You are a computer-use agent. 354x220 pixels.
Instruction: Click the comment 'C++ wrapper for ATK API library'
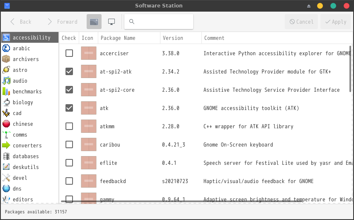pos(248,126)
